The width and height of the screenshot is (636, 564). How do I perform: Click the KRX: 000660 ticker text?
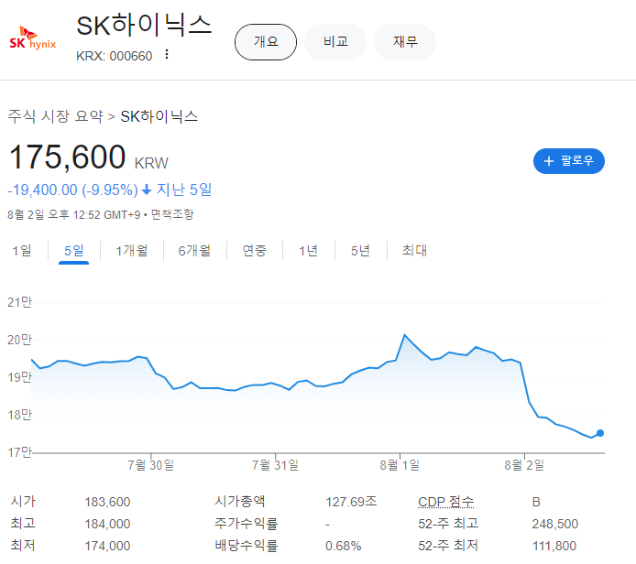tap(115, 56)
